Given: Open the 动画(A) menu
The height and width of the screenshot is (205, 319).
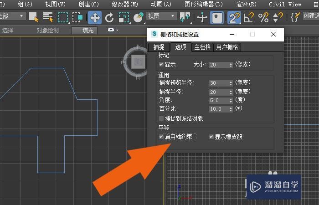Looking at the screenshot, I should point(161,4).
